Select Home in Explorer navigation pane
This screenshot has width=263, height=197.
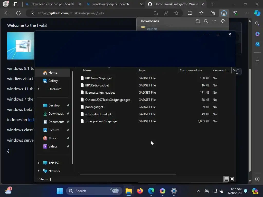tap(53, 73)
